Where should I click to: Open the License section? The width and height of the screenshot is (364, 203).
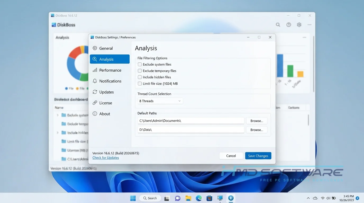pos(110,103)
